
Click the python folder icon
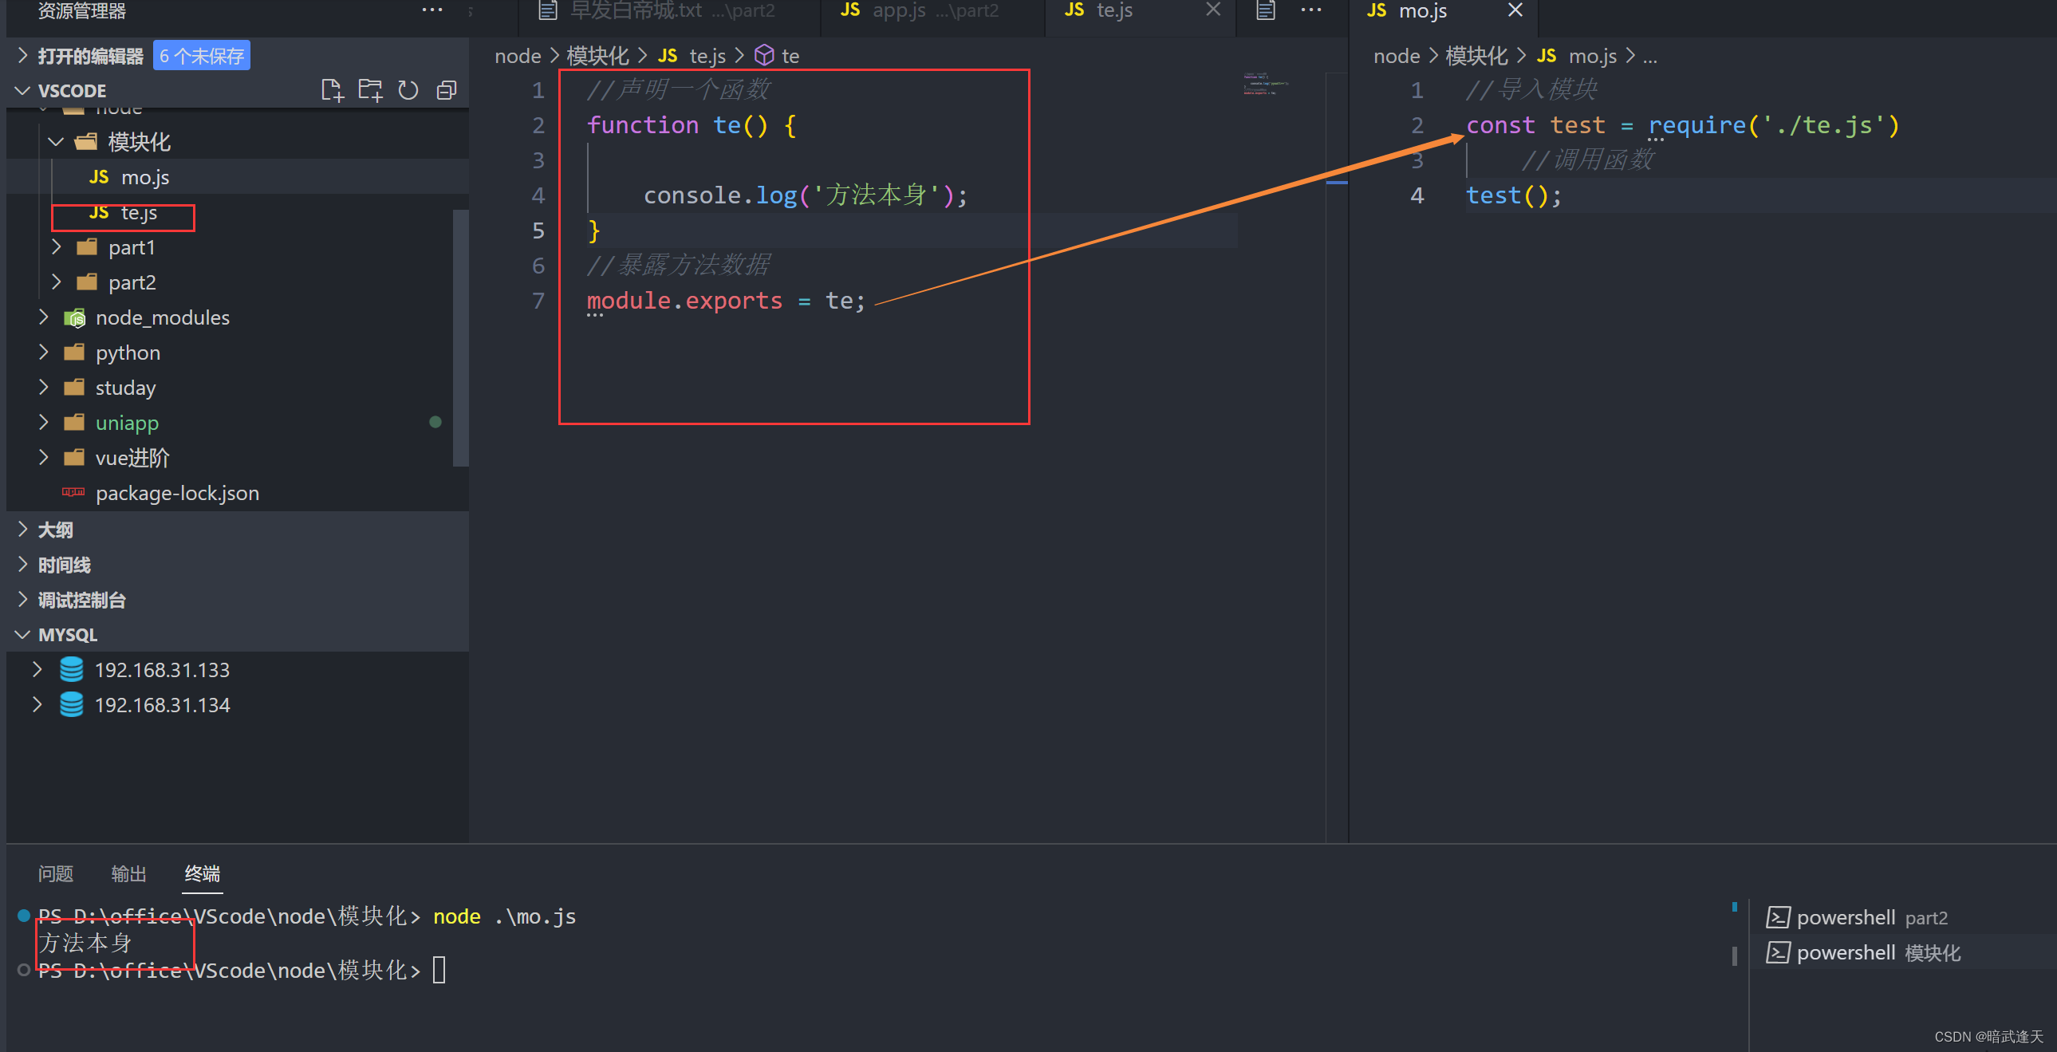(x=74, y=353)
